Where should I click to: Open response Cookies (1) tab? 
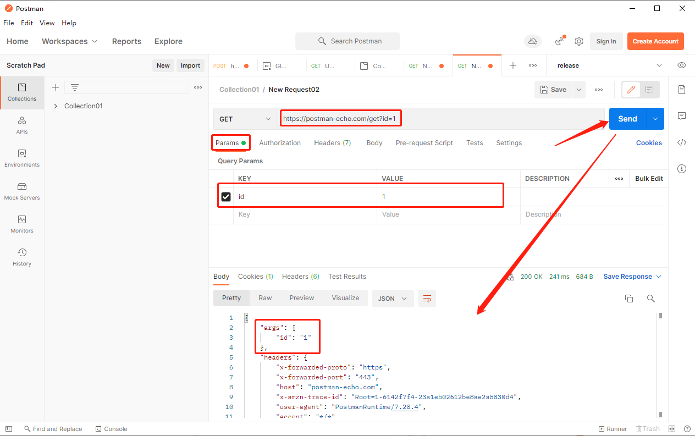tap(256, 277)
